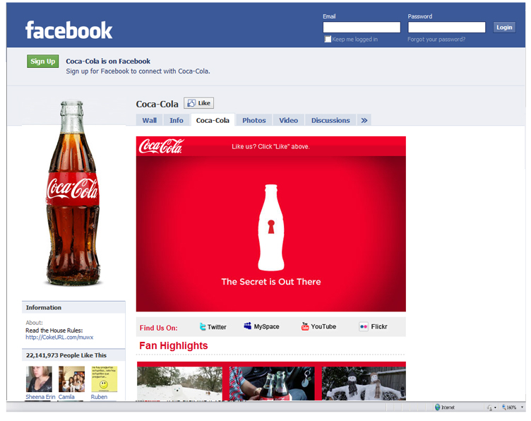Open MySpace link text
Viewport: 531px width, 421px height.
pos(266,326)
